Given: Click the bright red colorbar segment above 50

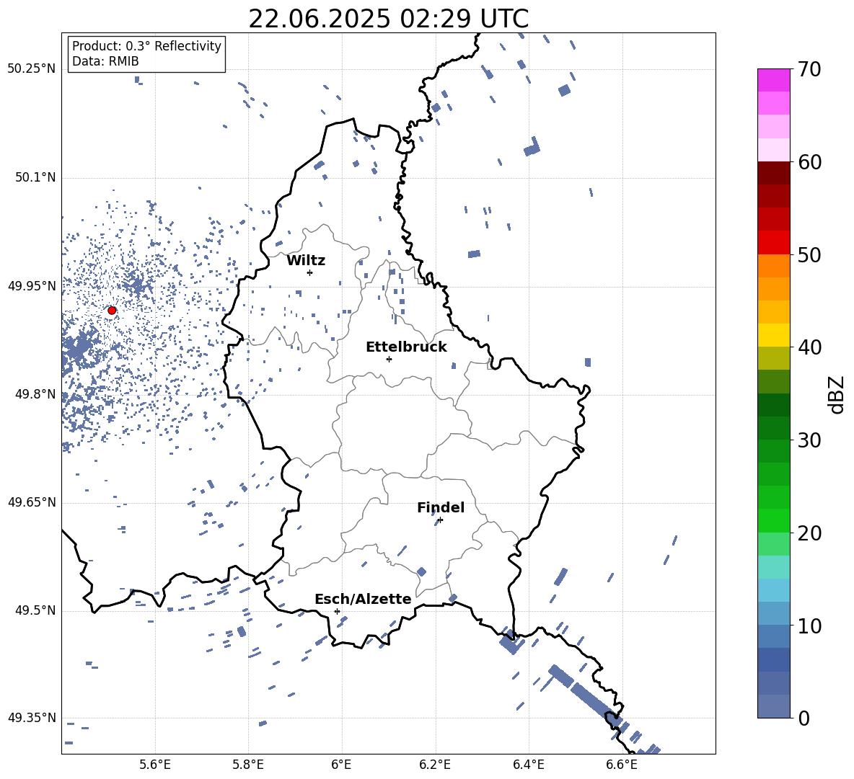Looking at the screenshot, I should [774, 243].
